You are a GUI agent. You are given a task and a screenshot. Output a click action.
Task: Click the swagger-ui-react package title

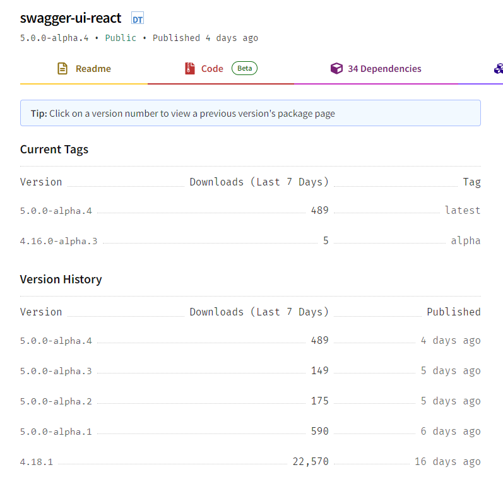tap(71, 18)
